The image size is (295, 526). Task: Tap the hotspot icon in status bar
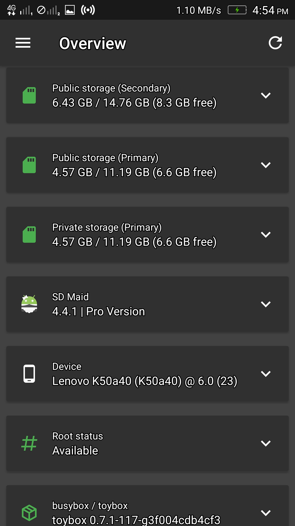[88, 10]
